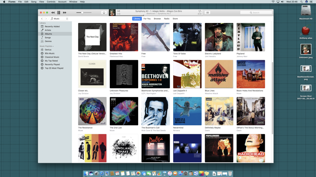Toggle shuffle in the now playing display
The height and width of the screenshot is (177, 316).
point(118,11)
